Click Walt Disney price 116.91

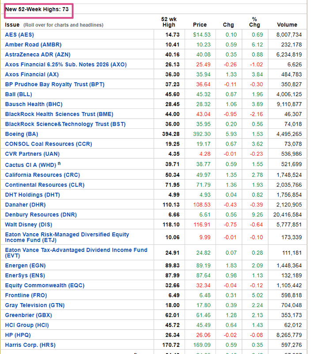[202, 225]
